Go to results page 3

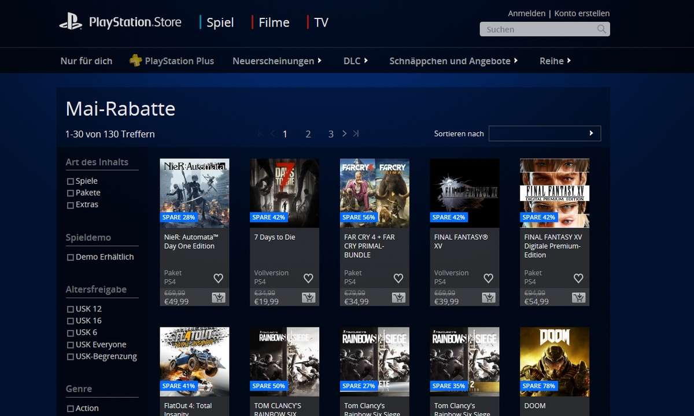point(331,134)
